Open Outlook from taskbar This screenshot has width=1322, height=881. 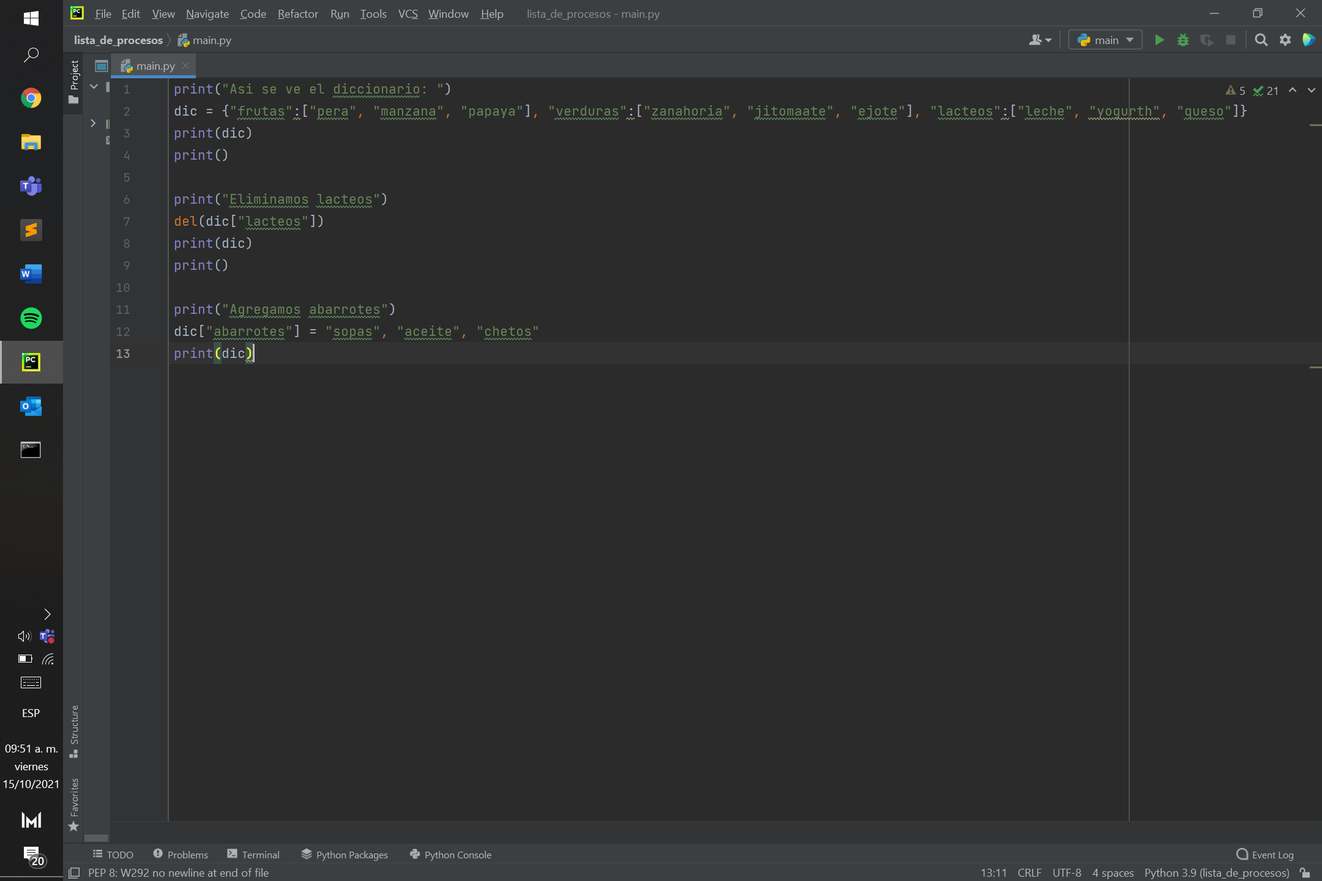31,406
